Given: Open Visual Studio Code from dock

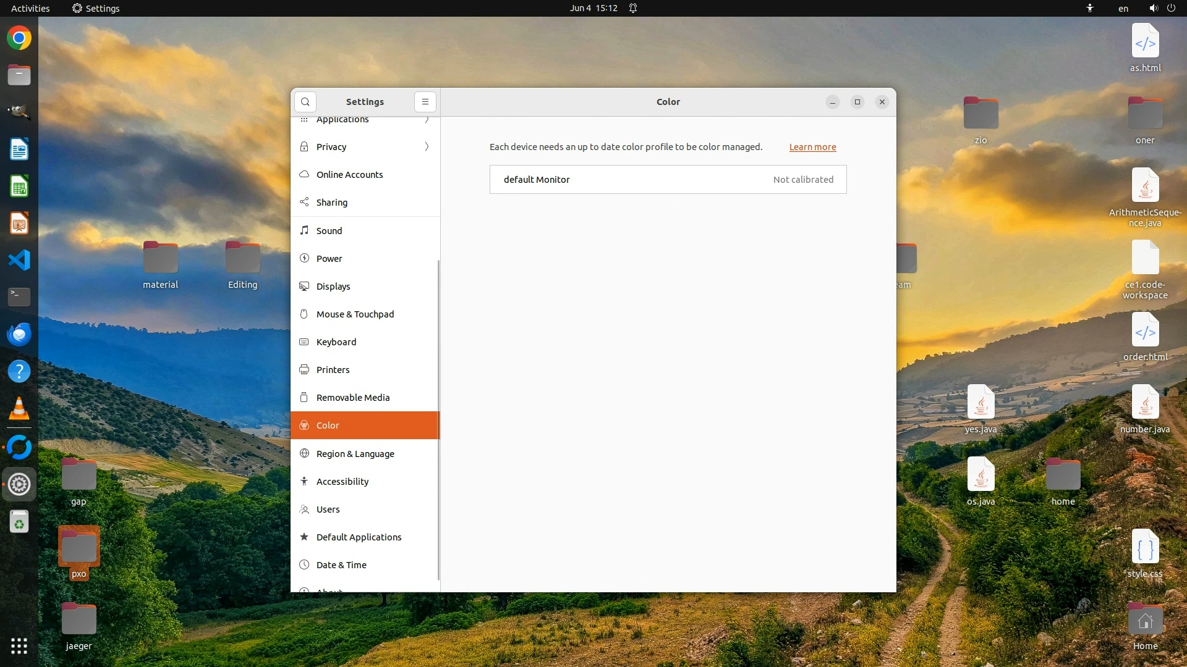Looking at the screenshot, I should point(19,260).
